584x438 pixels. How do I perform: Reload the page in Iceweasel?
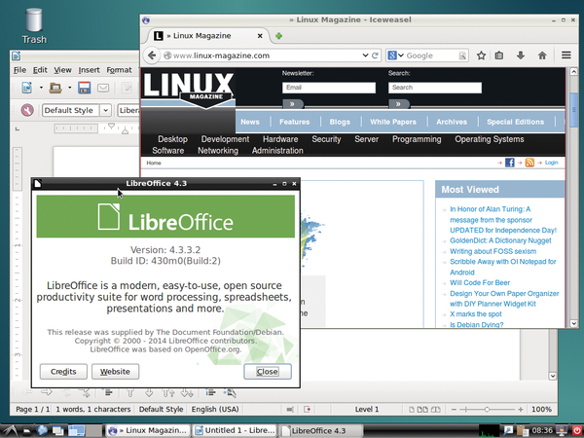[x=375, y=55]
